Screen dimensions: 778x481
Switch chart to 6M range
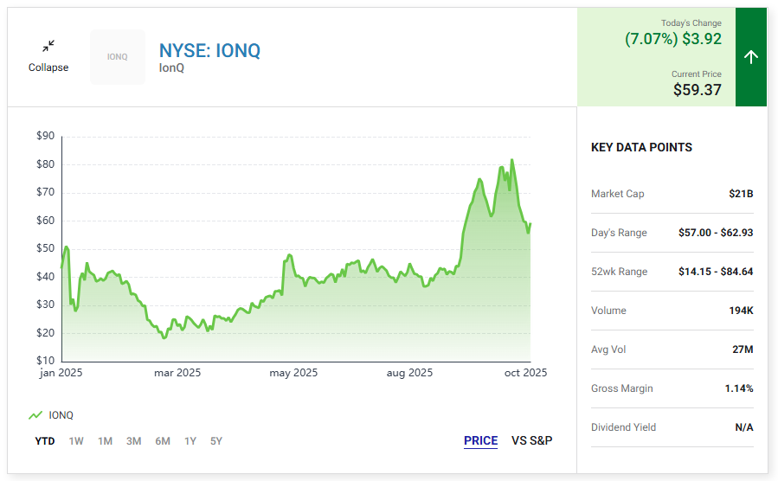(162, 441)
